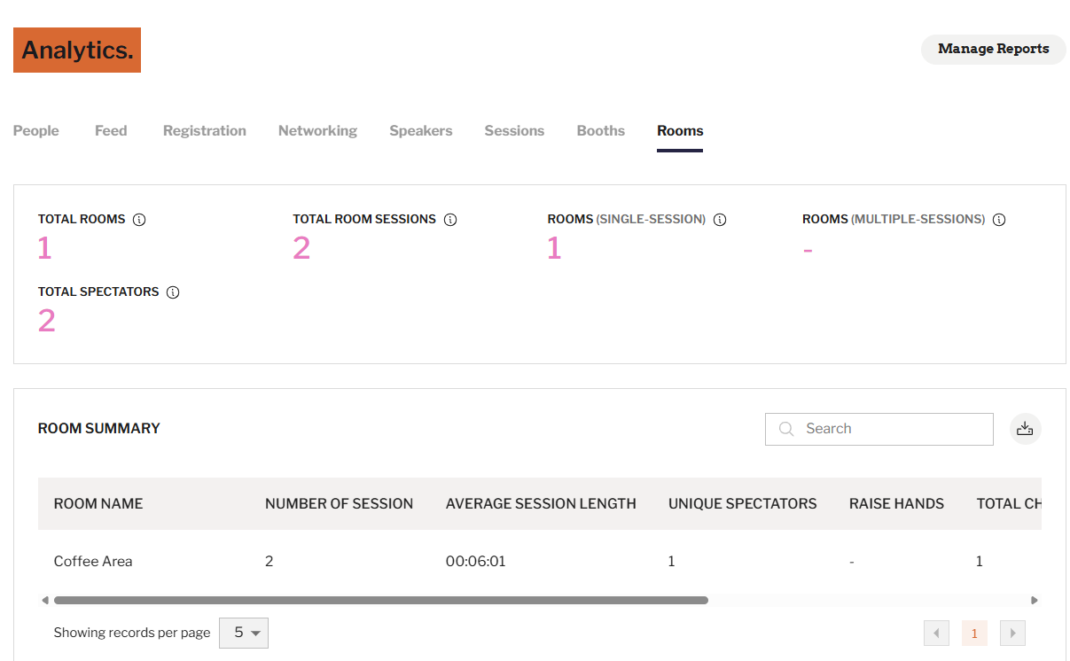Viewport: 1070px width, 661px height.
Task: Click the Rooms (Multiple-Sessions) info icon
Action: (999, 220)
